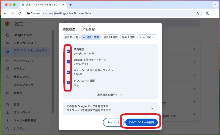The height and width of the screenshot is (135, 220).
Task: Close the 設定 tab
Action: pos(63,5)
